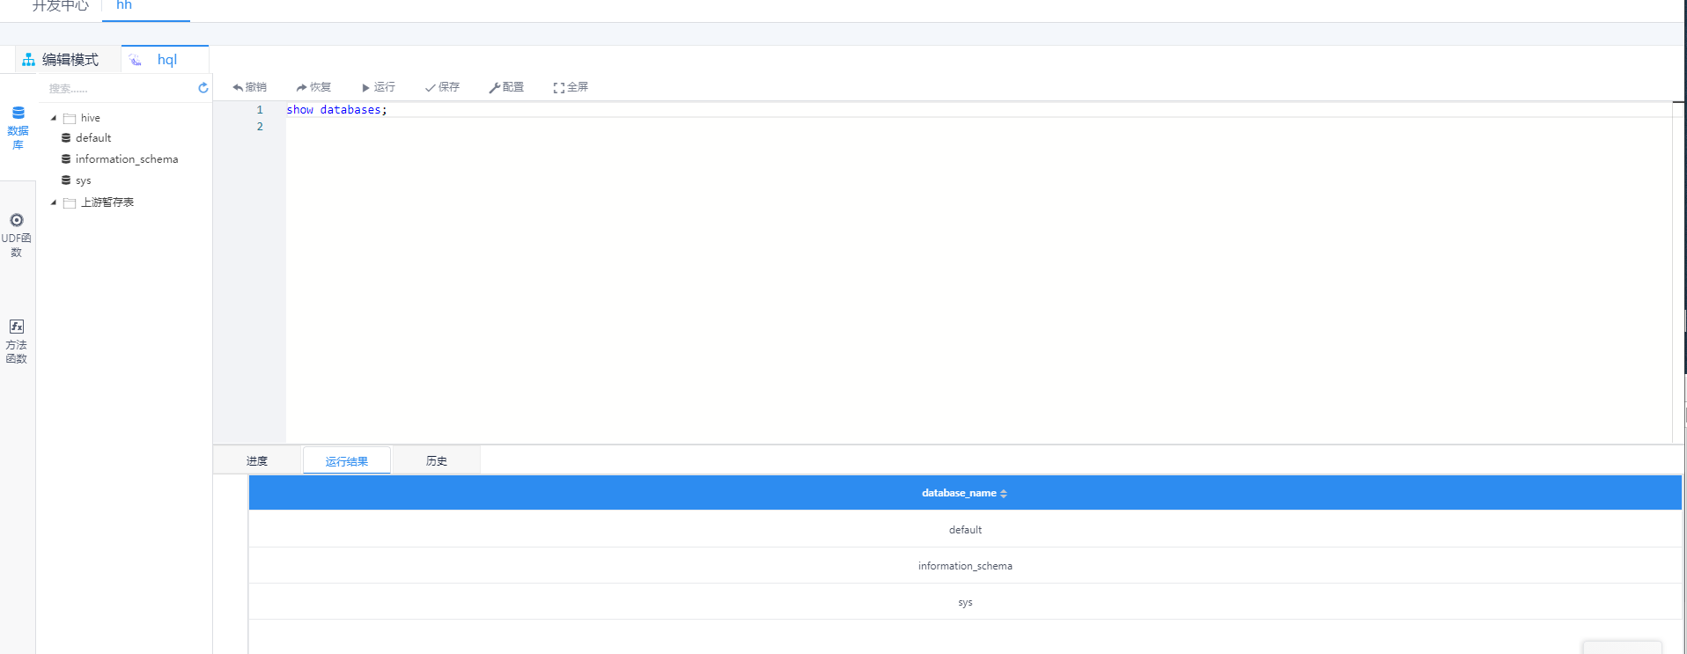1687x654 pixels.
Task: Switch to the 进度 progress tab
Action: click(x=257, y=460)
